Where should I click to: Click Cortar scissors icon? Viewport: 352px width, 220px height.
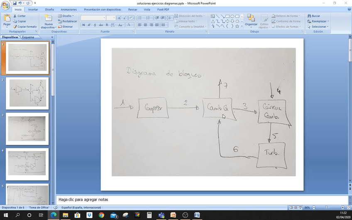[x=15, y=16]
